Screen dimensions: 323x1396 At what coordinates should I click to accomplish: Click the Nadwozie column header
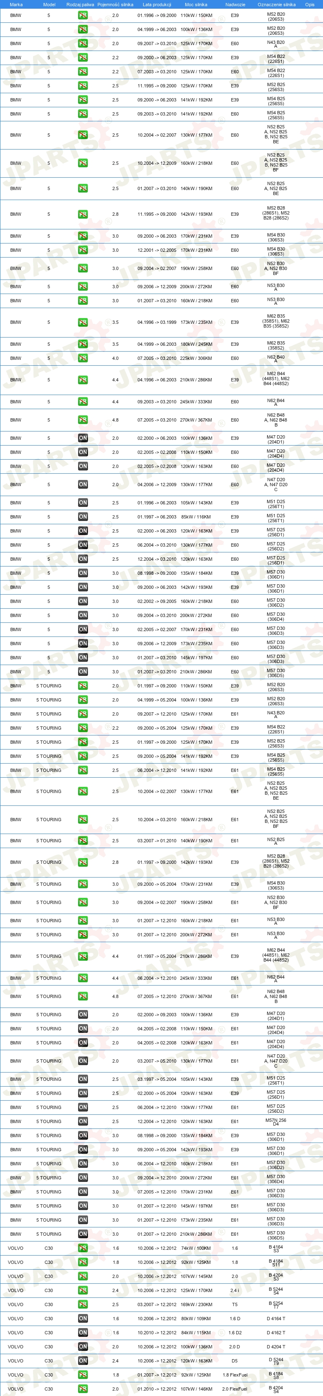(235, 4)
